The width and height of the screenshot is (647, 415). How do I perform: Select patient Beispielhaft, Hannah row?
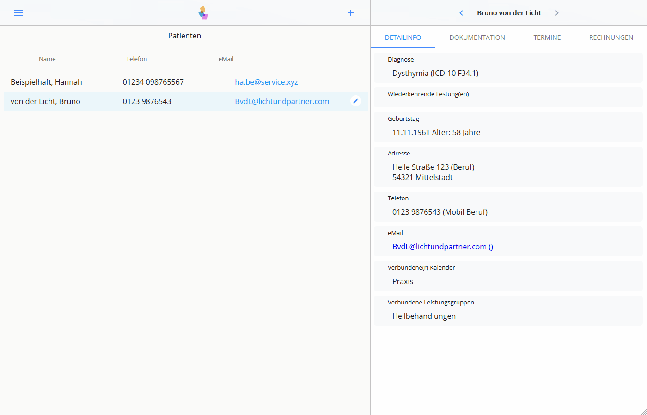click(46, 82)
